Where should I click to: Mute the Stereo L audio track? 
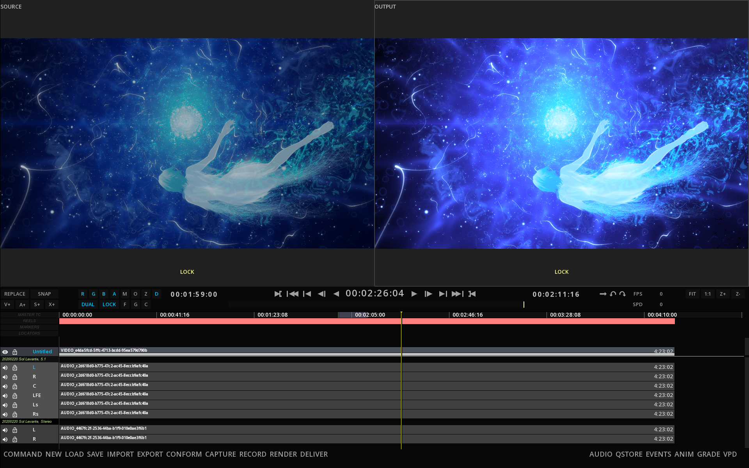pyautogui.click(x=5, y=430)
